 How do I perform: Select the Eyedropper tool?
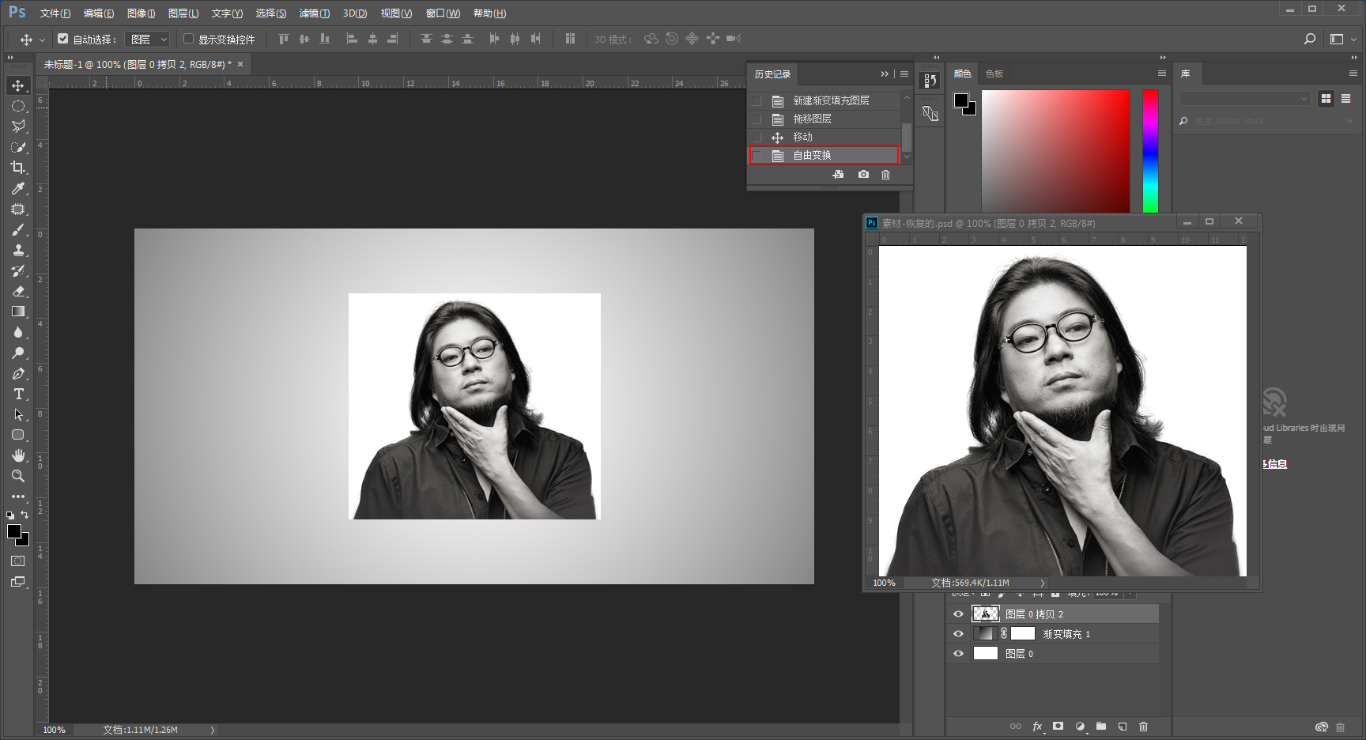18,188
